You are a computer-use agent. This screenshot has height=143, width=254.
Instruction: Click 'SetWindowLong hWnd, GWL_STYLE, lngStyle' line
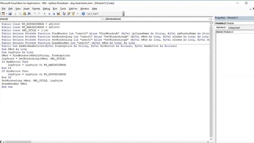pos(32,81)
